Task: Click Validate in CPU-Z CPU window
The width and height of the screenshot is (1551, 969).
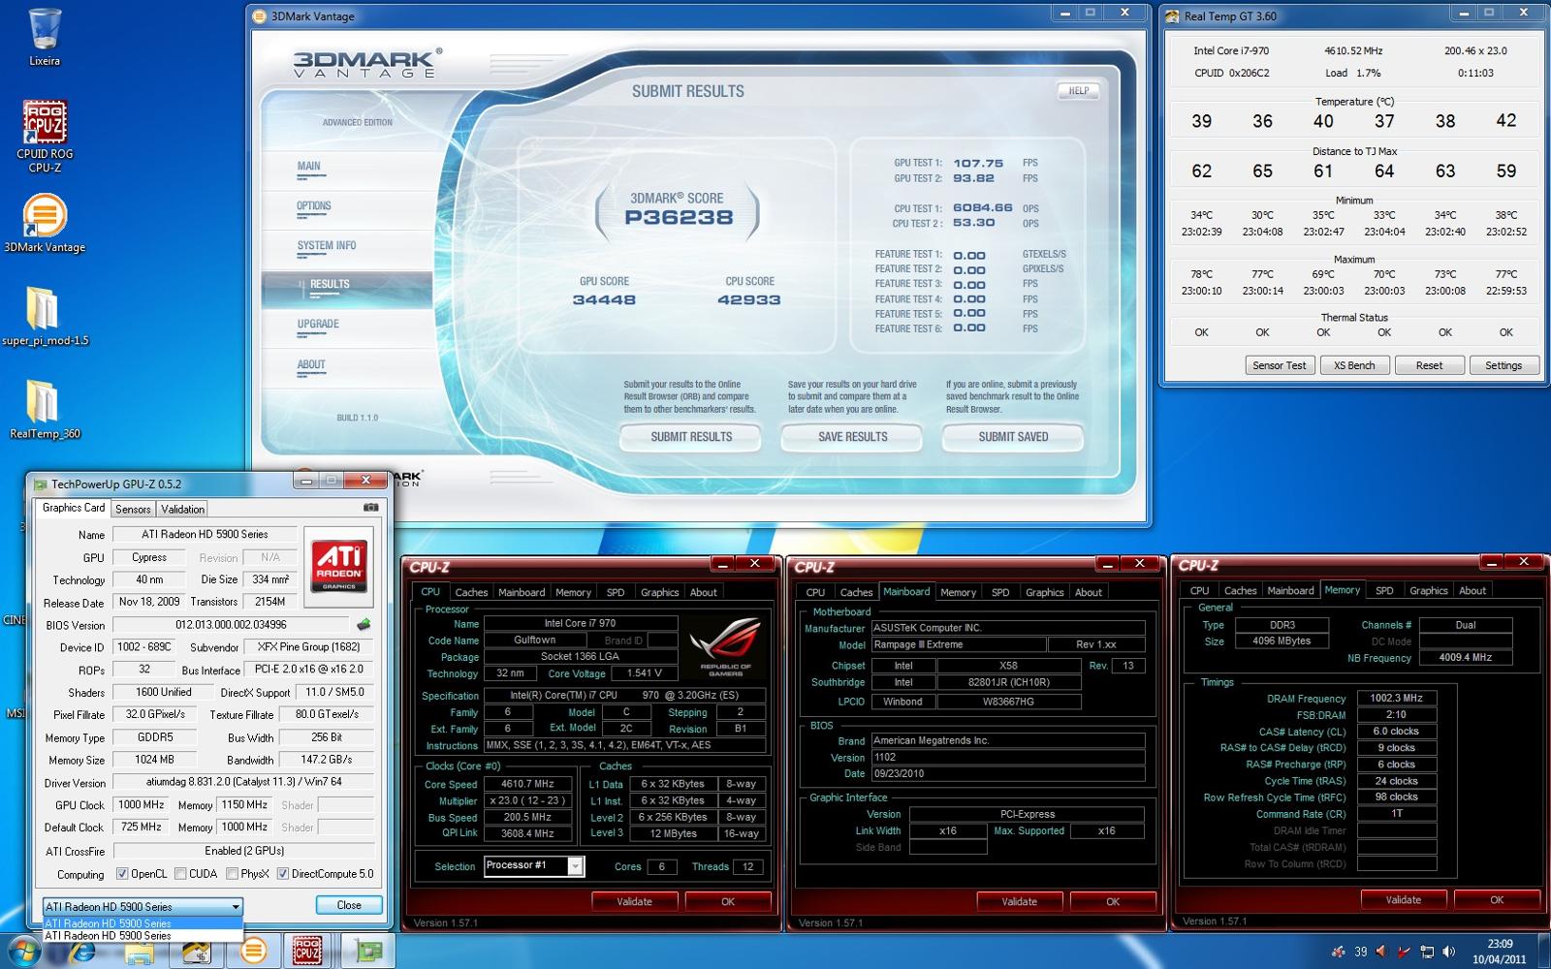Action: point(634,901)
